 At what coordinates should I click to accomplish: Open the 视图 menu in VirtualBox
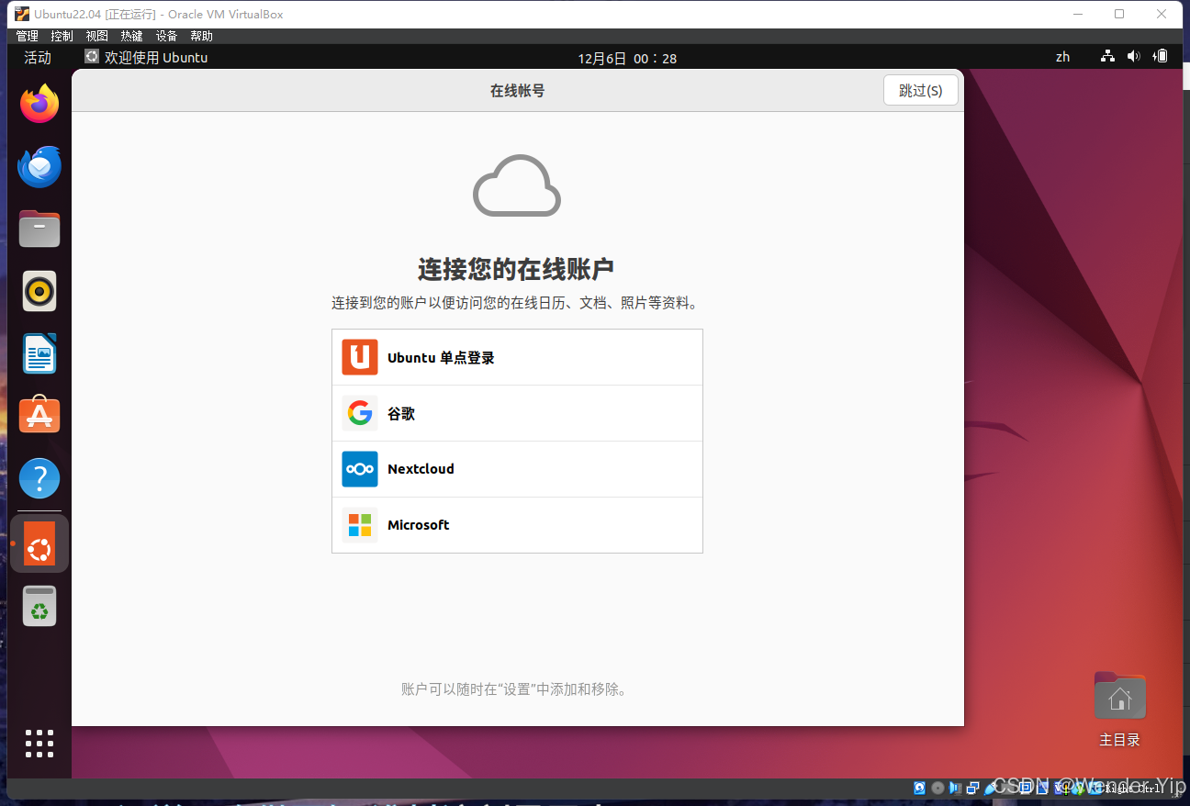(x=97, y=36)
